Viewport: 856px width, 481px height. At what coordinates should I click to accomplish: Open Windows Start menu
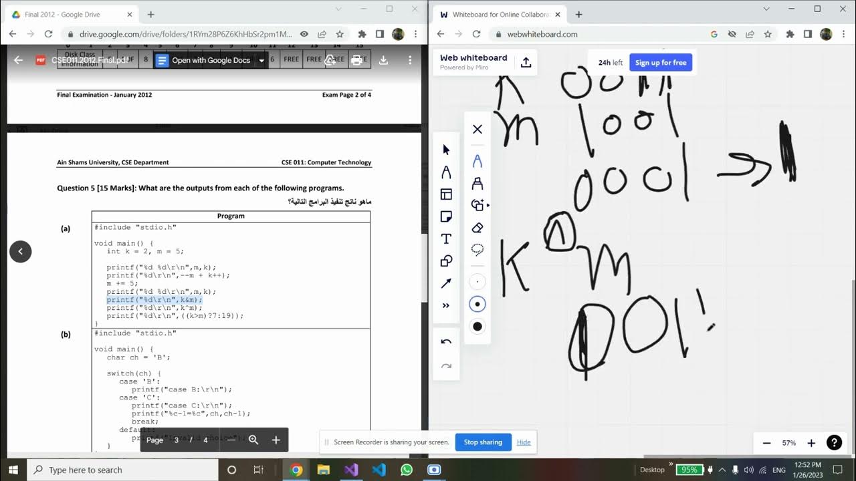click(x=14, y=470)
